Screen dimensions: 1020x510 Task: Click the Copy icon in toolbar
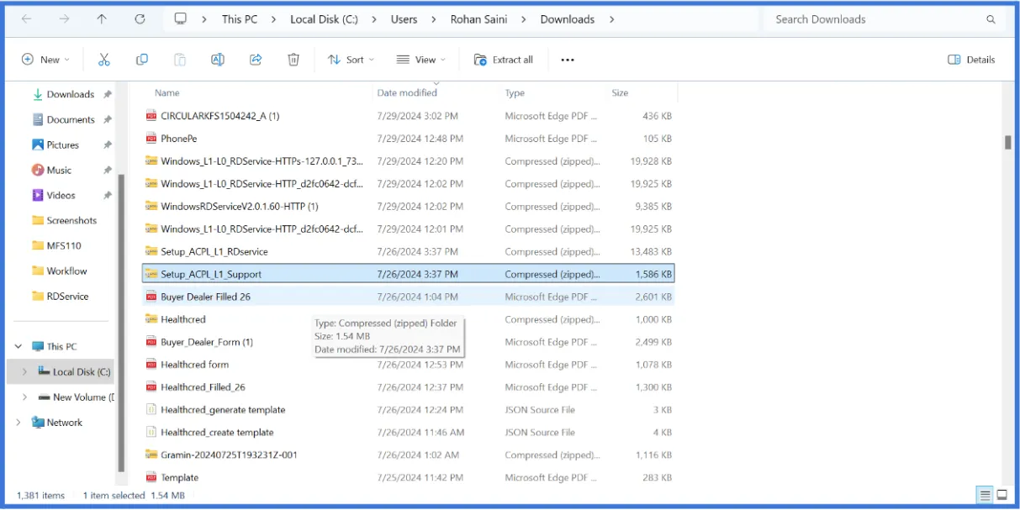coord(142,60)
